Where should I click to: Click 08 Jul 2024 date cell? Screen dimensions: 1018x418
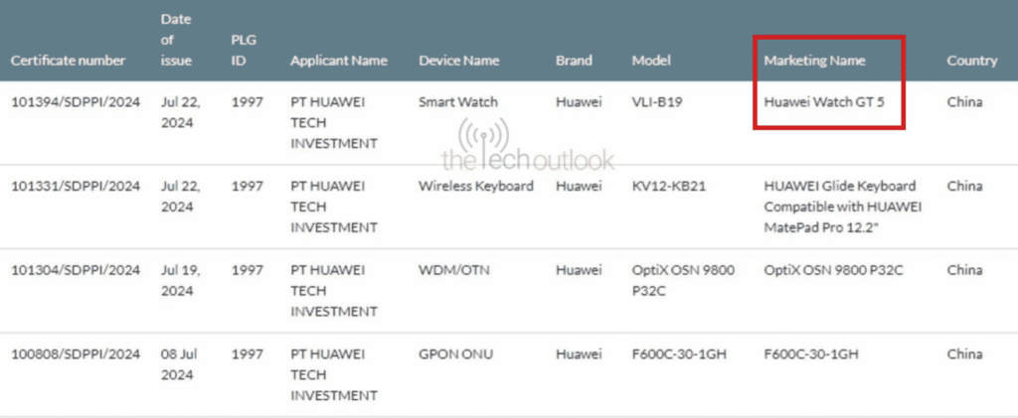180,364
